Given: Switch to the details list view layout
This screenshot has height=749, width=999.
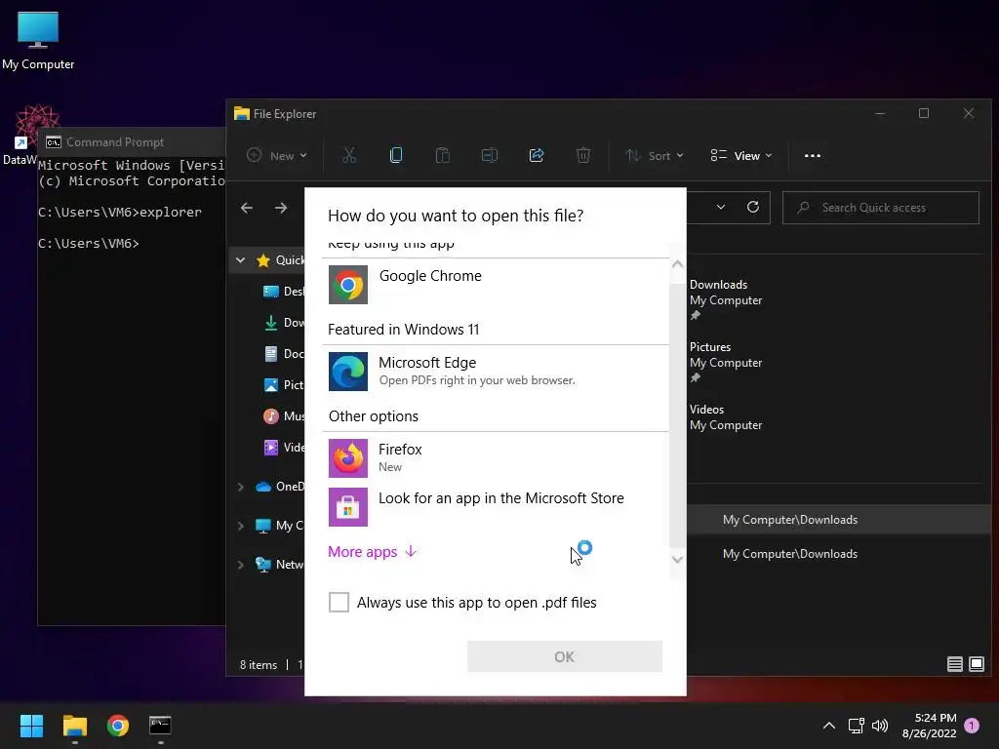Looking at the screenshot, I should tap(954, 664).
